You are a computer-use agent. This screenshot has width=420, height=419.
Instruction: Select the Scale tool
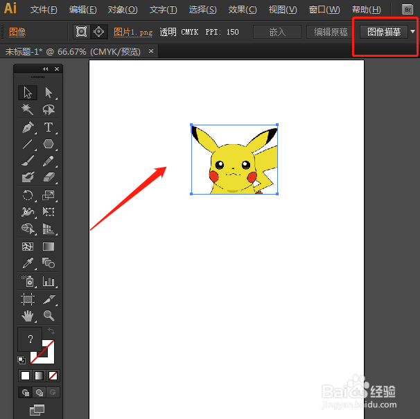click(x=49, y=195)
